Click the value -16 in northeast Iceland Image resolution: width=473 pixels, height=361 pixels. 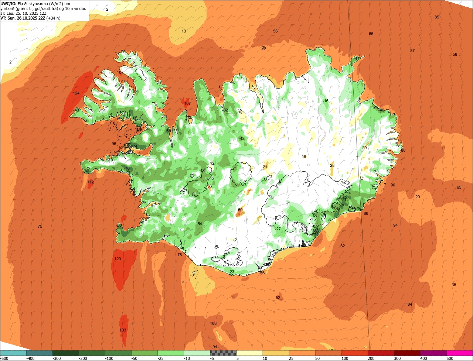(x=326, y=101)
